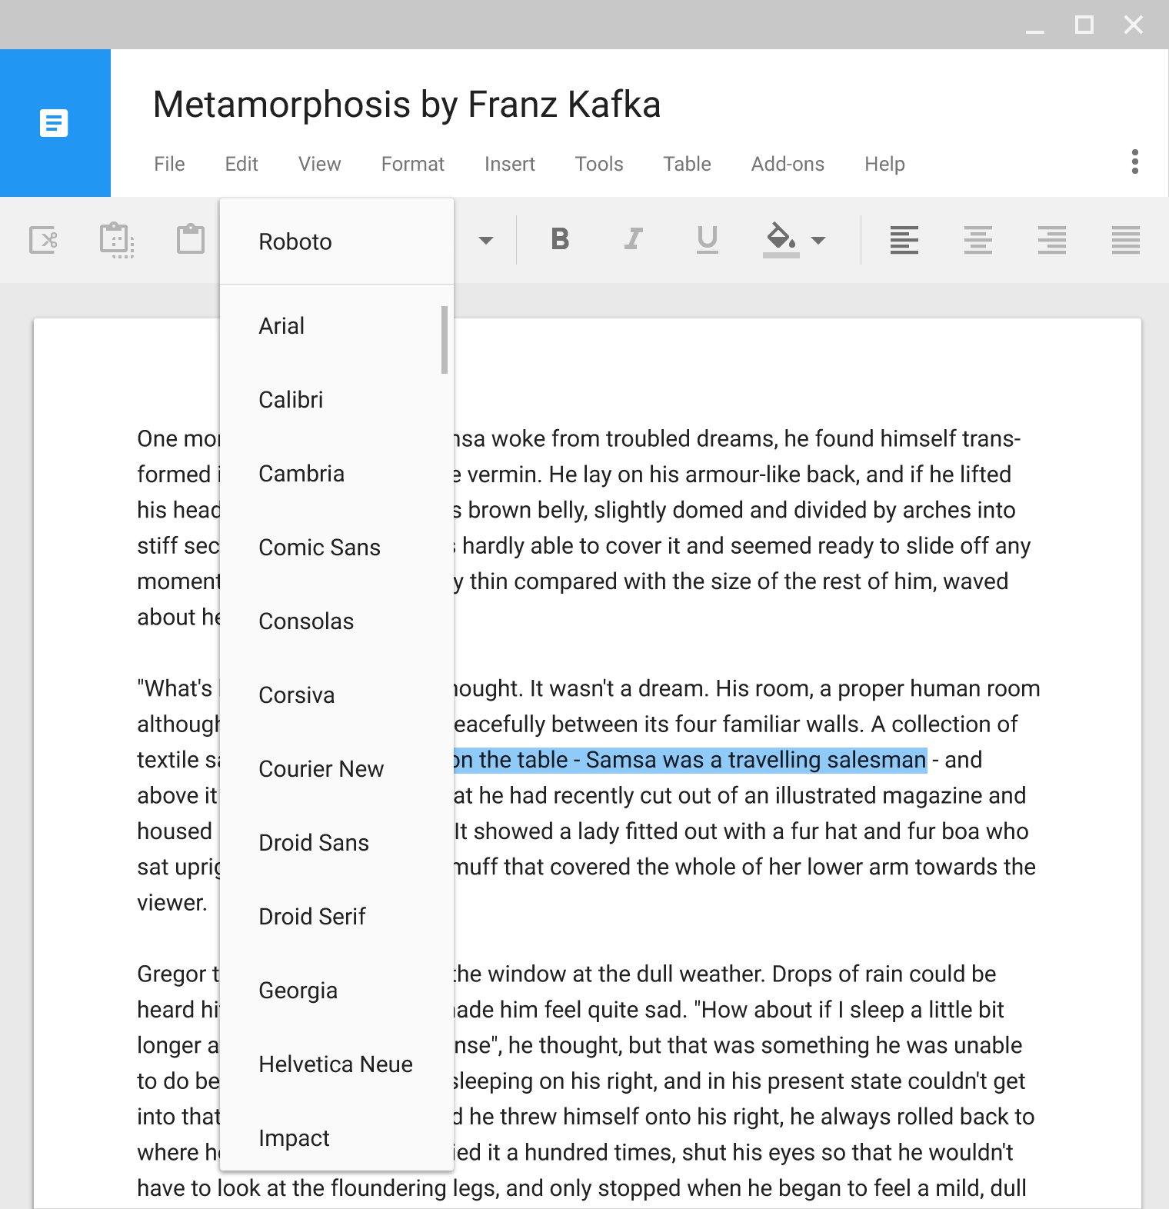Select Roboto in the font dropdown header
This screenshot has height=1209, width=1169.
pos(337,241)
